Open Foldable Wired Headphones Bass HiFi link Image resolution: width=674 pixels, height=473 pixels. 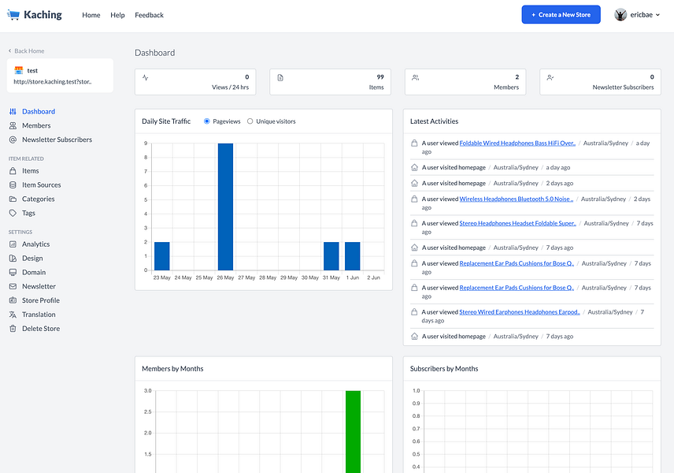pyautogui.click(x=517, y=143)
